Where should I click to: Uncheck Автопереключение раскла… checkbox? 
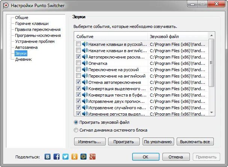(78, 57)
